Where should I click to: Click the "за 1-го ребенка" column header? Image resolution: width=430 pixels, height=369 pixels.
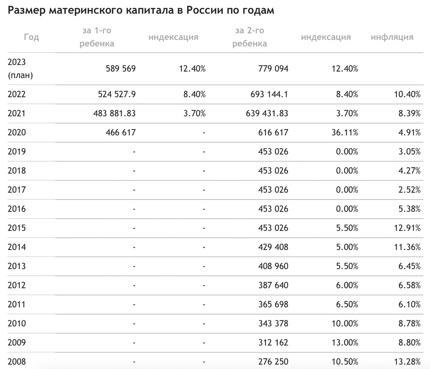pos(97,37)
